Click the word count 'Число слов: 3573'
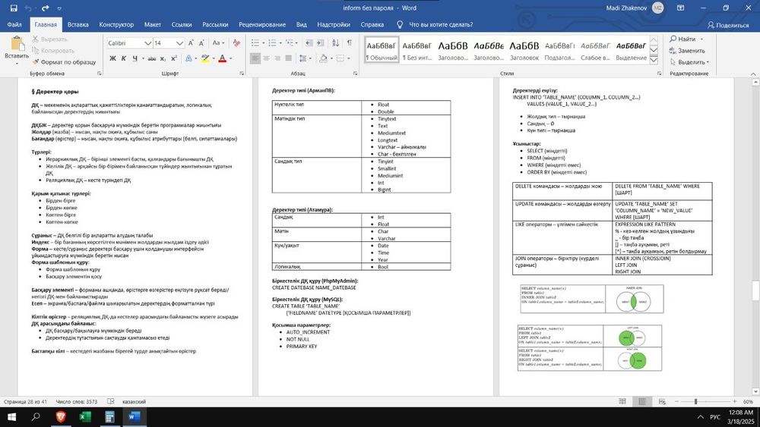 (x=77, y=401)
